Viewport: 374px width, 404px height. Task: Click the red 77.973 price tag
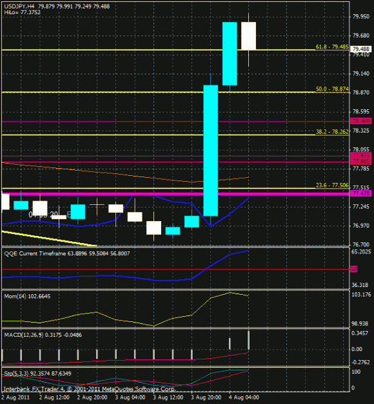pos(361,155)
